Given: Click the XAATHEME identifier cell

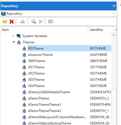Looking at the screenshot, I should (x=98, y=55).
